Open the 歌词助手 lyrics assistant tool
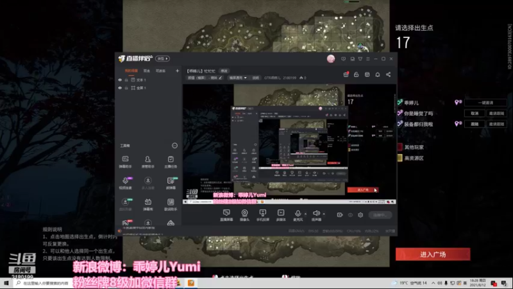Viewport: 513px width, 289px height. [x=171, y=204]
